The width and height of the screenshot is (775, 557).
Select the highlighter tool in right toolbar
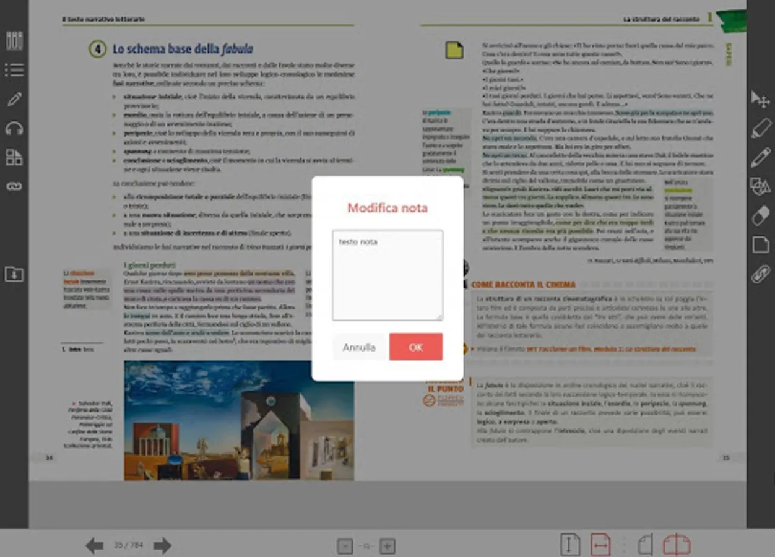coord(760,128)
